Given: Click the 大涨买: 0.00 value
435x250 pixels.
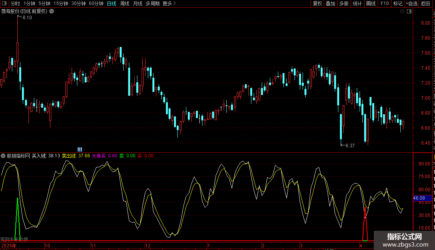Looking at the screenshot, I should 105,156.
